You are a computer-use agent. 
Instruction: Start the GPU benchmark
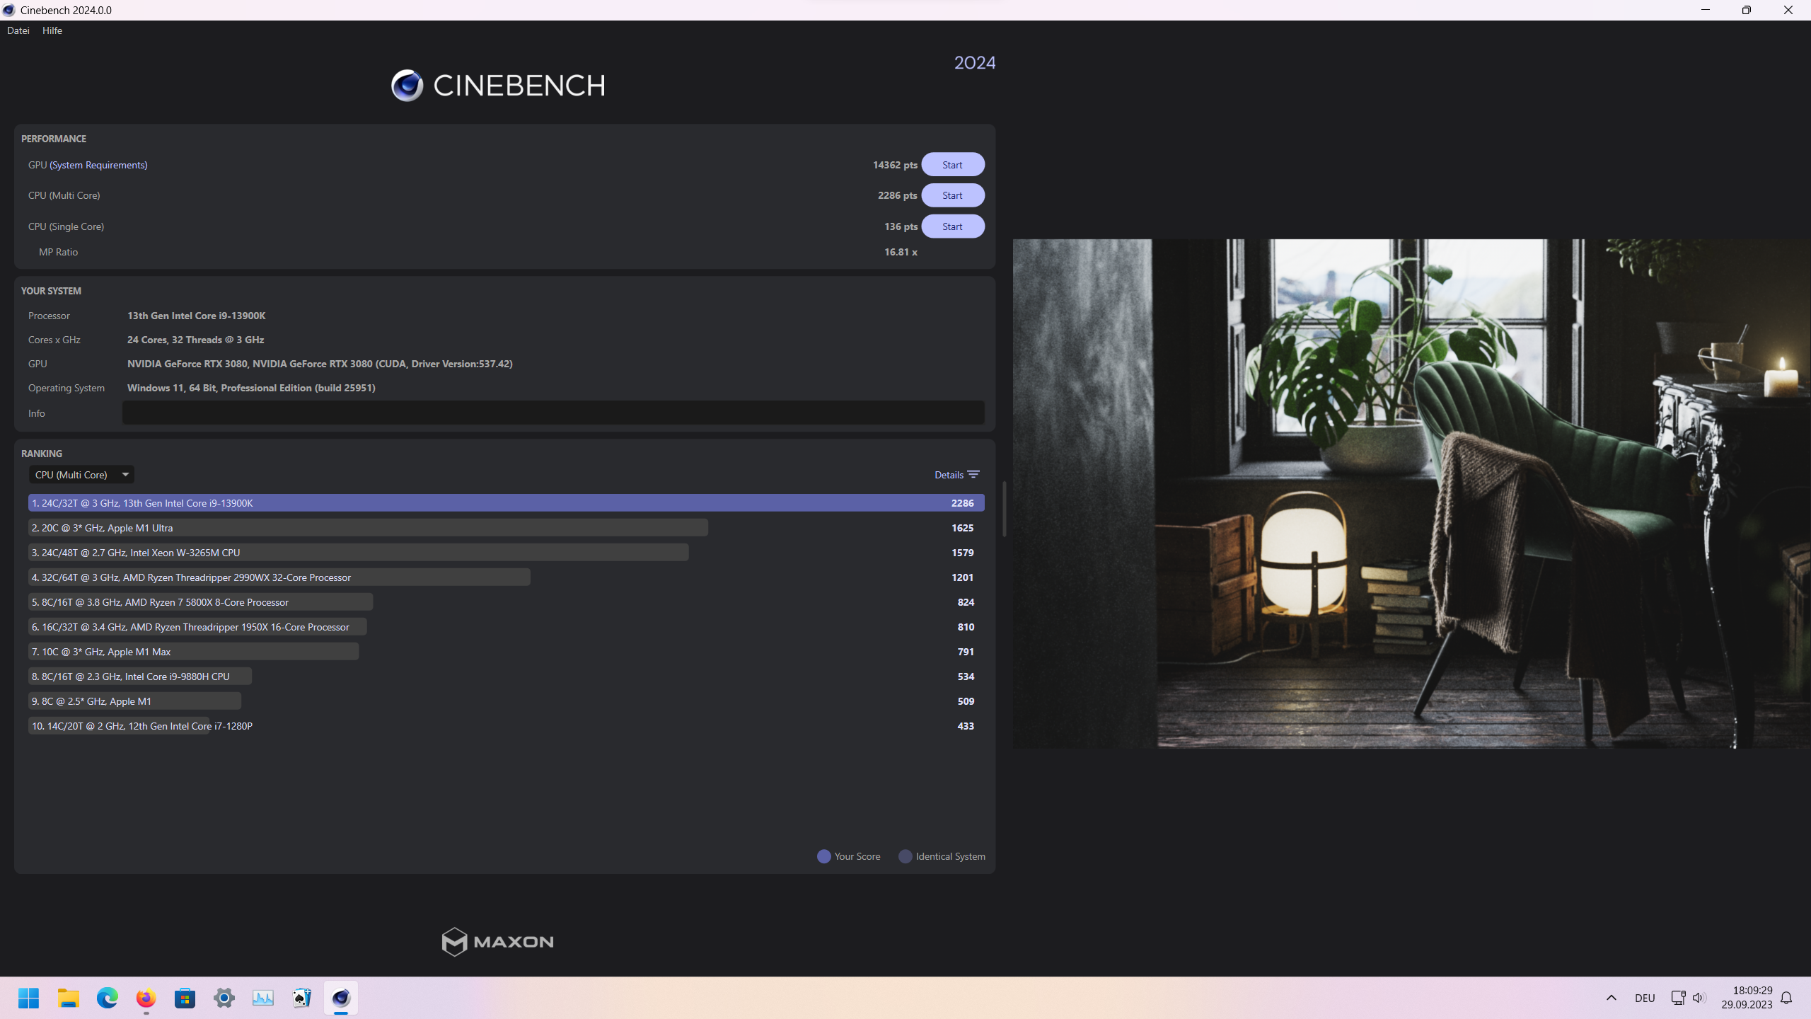[x=952, y=165]
